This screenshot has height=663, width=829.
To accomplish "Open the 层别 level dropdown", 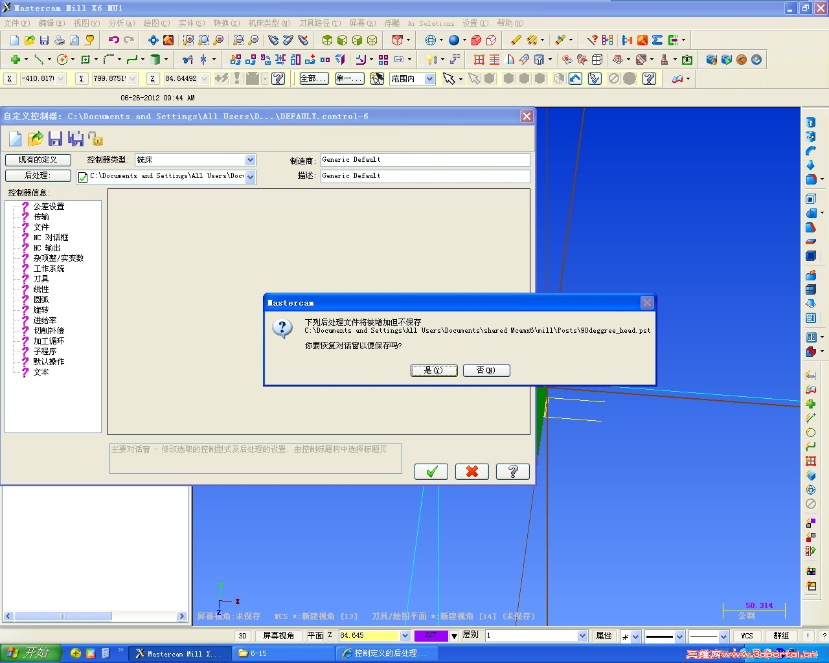I will tap(582, 636).
